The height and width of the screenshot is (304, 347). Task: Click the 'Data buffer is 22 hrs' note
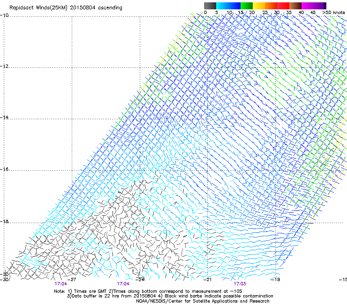[170, 296]
